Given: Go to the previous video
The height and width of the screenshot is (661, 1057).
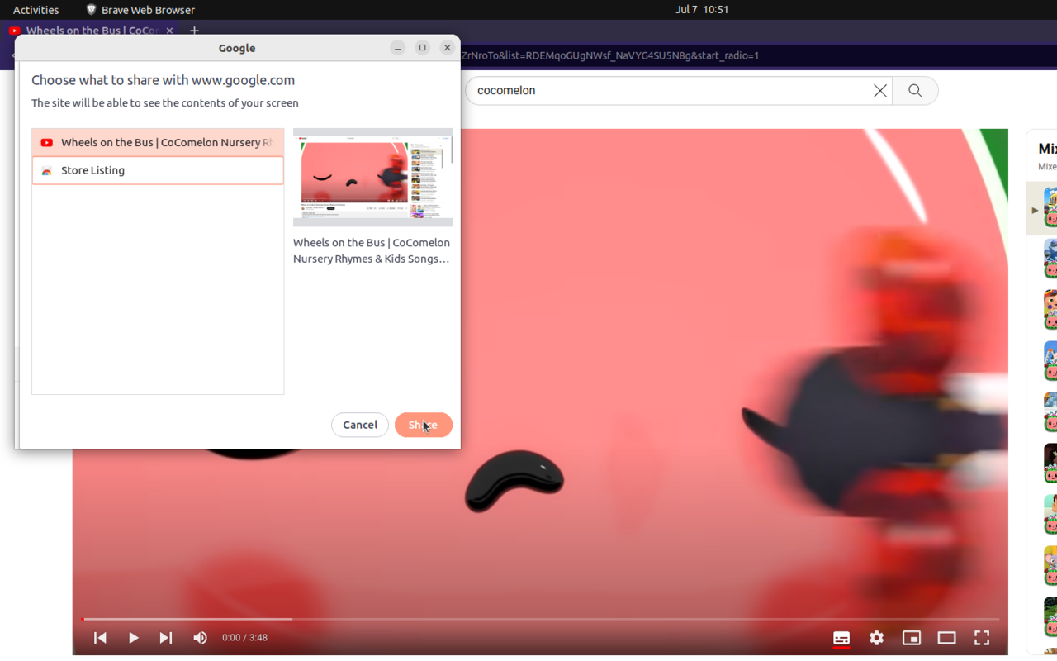Looking at the screenshot, I should click(x=99, y=637).
